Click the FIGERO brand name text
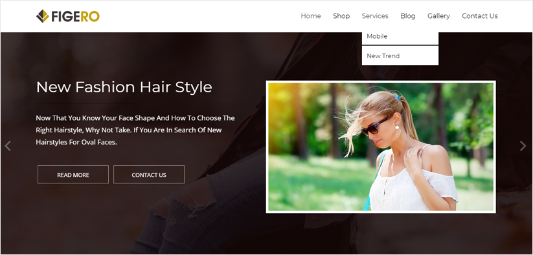The height and width of the screenshot is (255, 533). point(76,16)
